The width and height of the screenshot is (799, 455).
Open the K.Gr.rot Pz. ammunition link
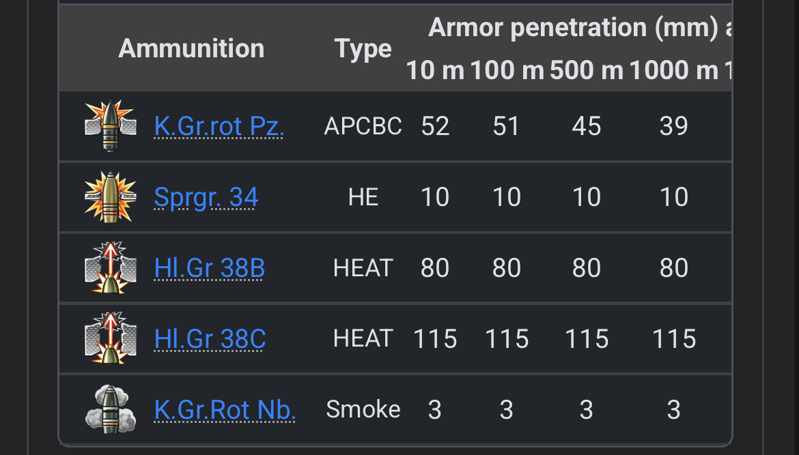[x=219, y=126]
